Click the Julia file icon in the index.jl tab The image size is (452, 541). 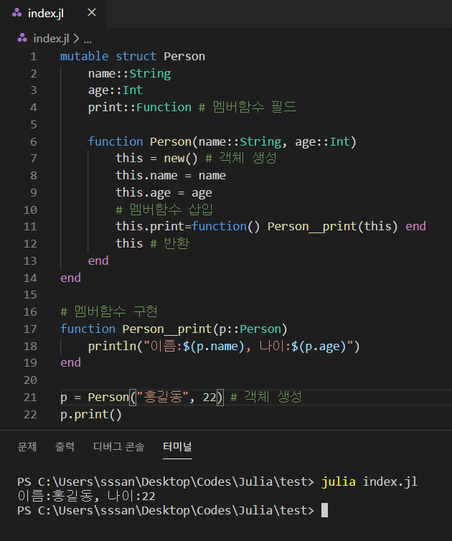click(x=17, y=14)
